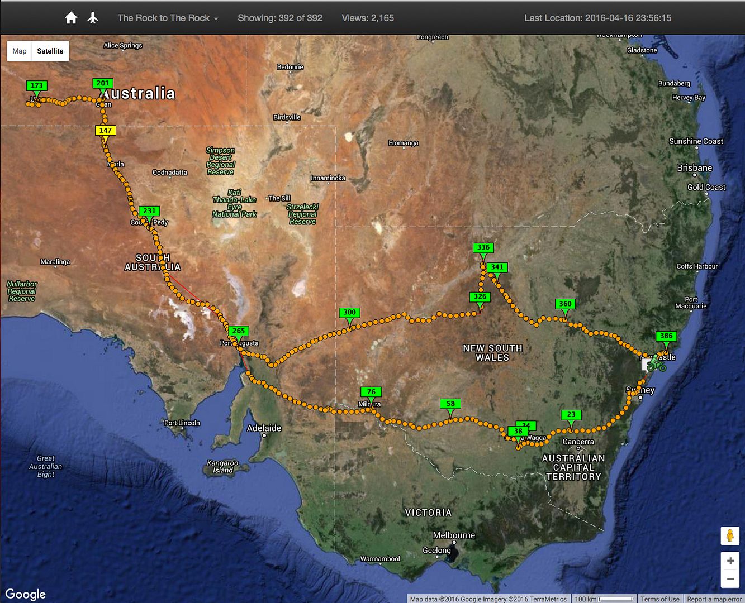Select green waypoint marker 326
This screenshot has width=745, height=603.
coord(480,296)
